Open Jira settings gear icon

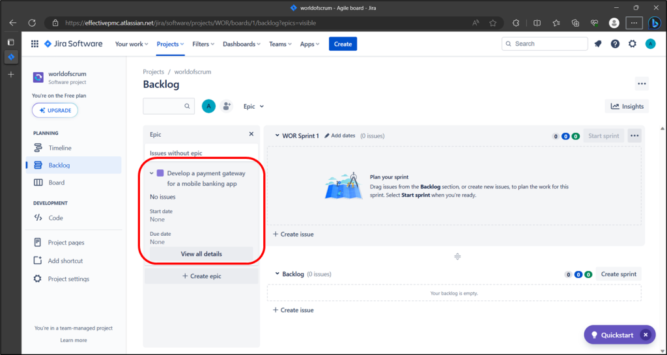(632, 44)
